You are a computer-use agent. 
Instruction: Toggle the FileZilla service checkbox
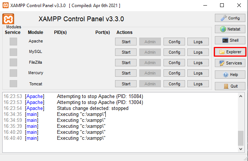tap(13, 63)
